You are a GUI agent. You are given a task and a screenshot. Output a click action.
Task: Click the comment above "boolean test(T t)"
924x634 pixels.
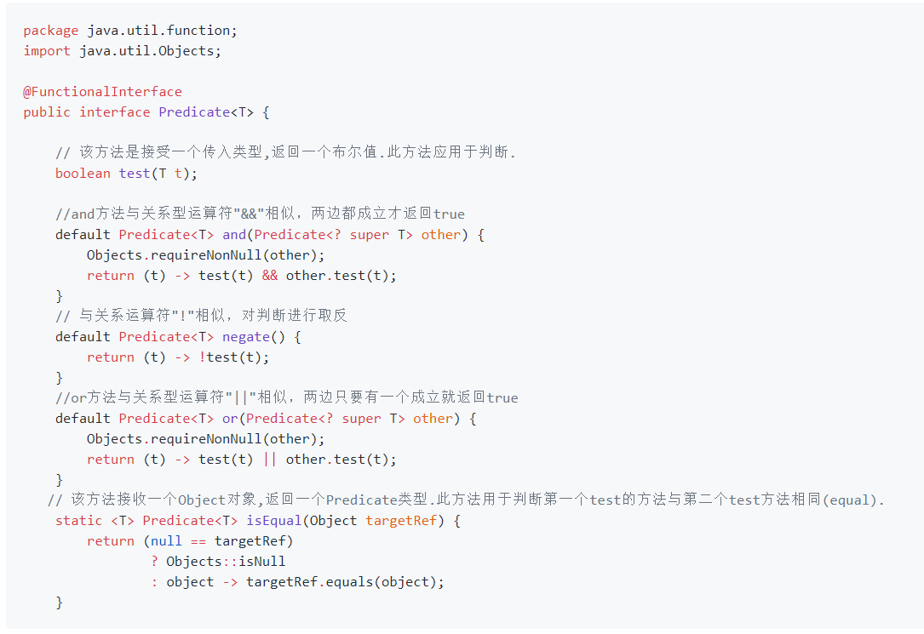click(x=285, y=153)
